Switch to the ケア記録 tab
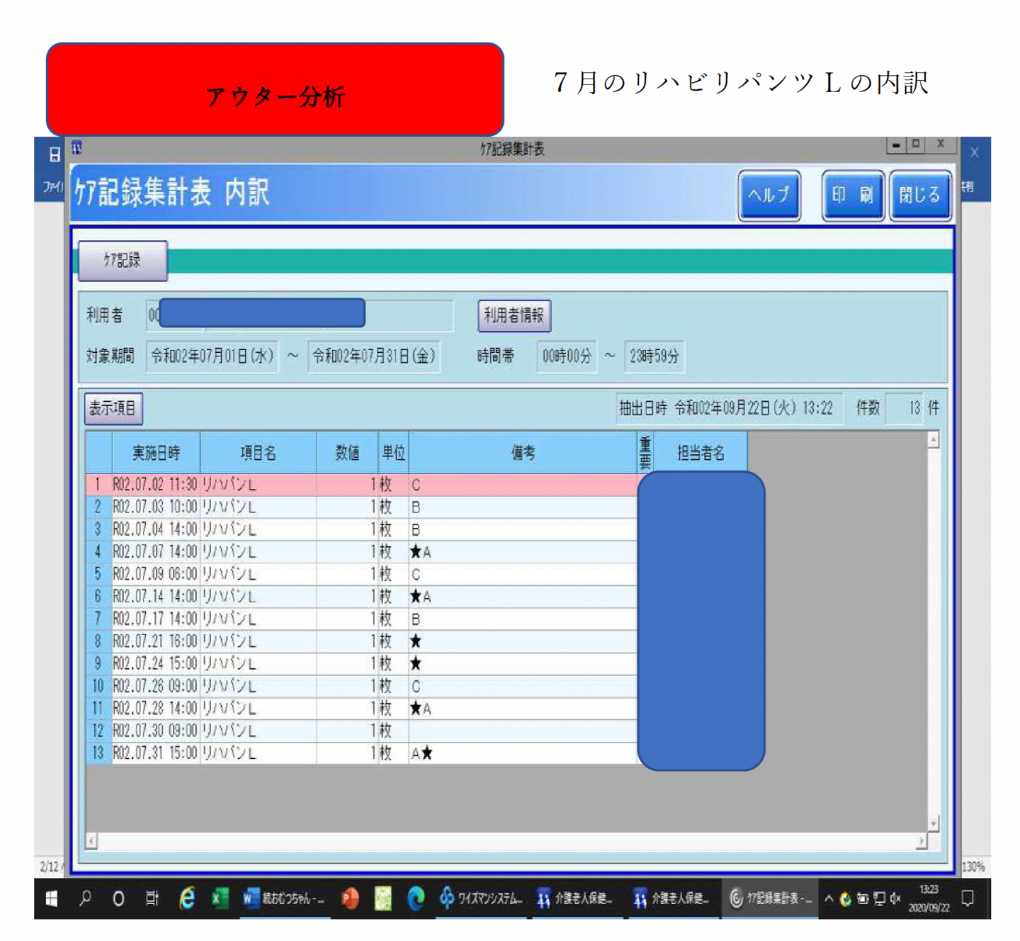The height and width of the screenshot is (941, 1020). pyautogui.click(x=123, y=260)
